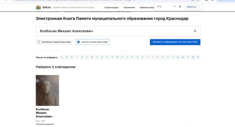Click the Найдено 1 совпадение heading

56,67
